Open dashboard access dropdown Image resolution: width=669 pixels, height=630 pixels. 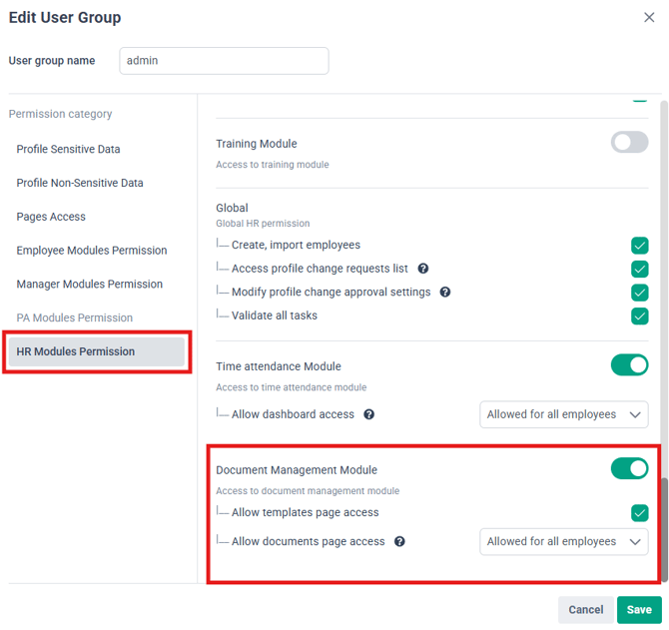pos(563,414)
